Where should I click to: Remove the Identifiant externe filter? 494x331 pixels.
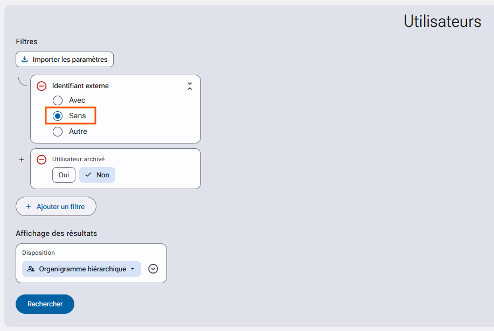pyautogui.click(x=41, y=86)
